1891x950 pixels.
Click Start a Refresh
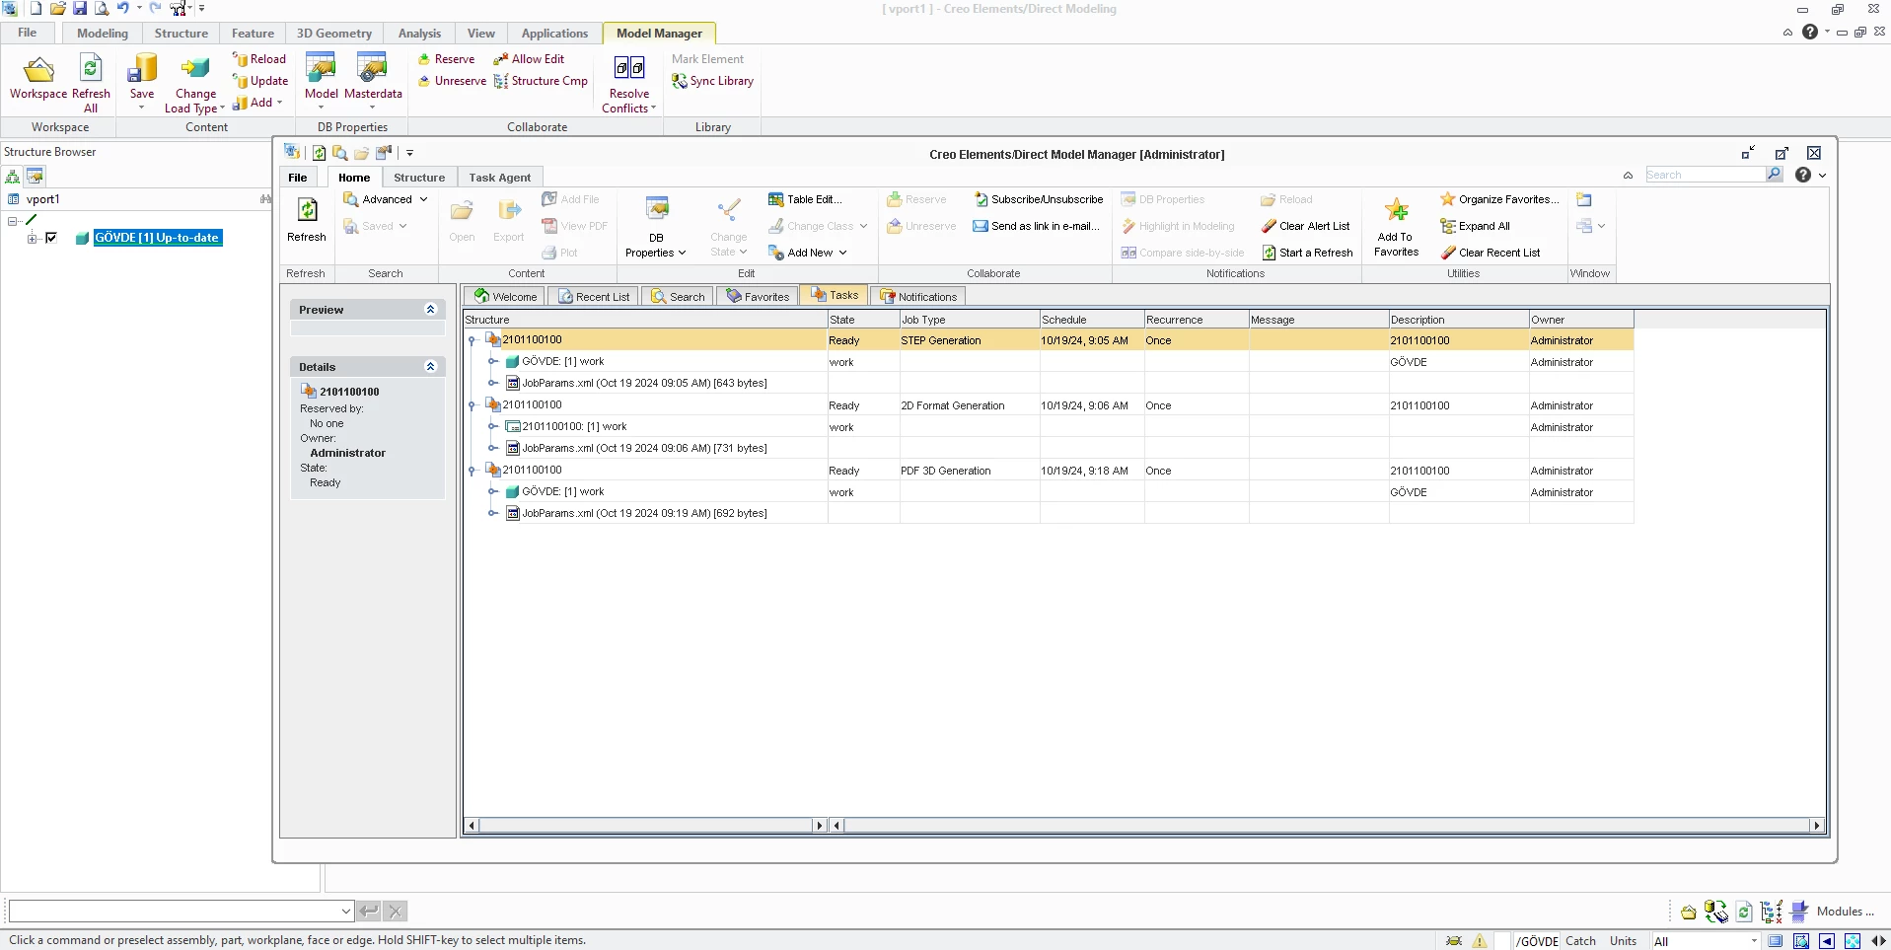click(x=1307, y=253)
